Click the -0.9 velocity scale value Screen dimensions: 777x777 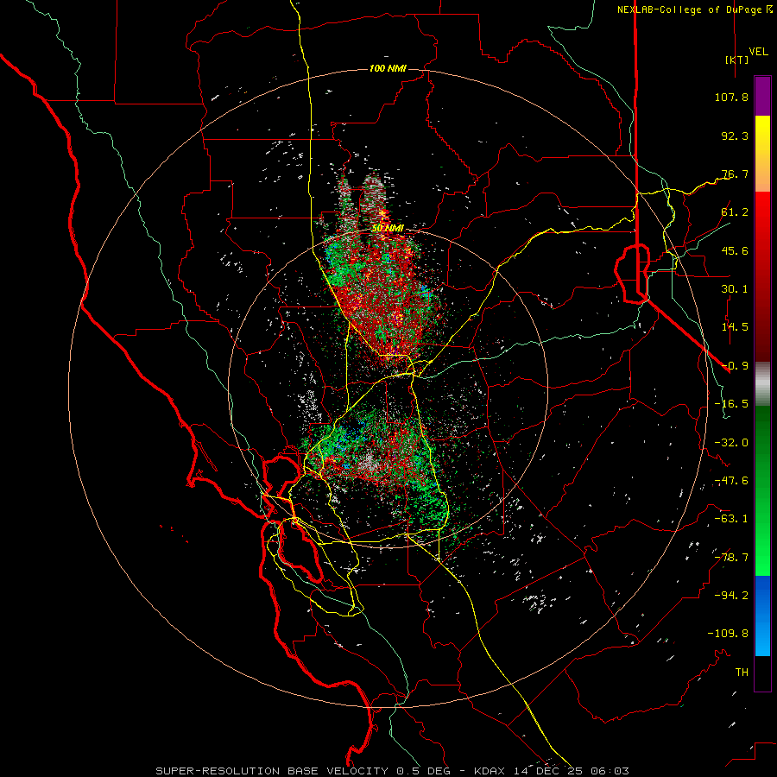(735, 366)
